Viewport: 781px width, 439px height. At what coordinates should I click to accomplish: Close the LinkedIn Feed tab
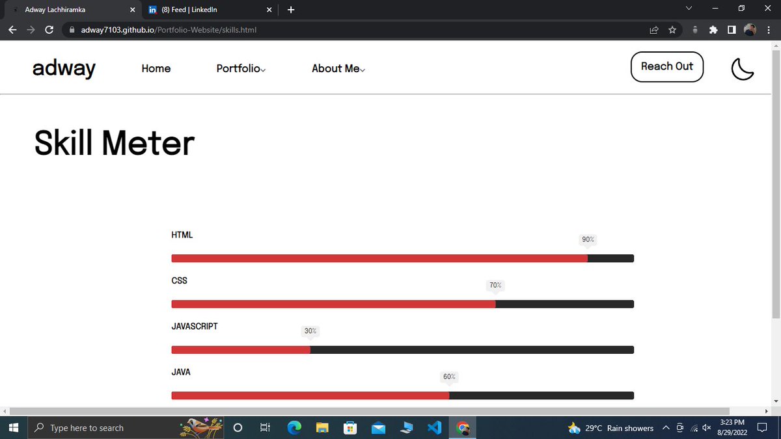coord(269,10)
